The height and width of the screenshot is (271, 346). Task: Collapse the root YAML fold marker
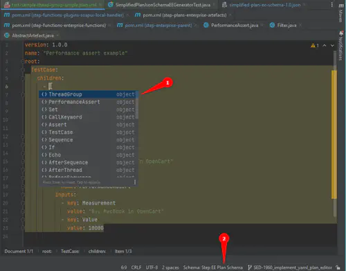(23, 62)
